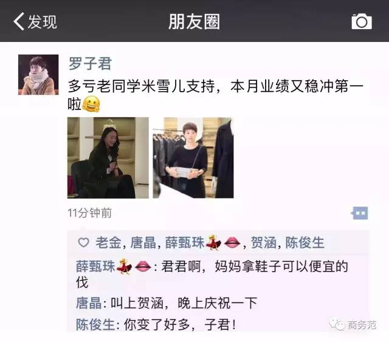389x342 pixels.
Task: Tap commenter name 陈俊生 in comments
Action: 95,324
